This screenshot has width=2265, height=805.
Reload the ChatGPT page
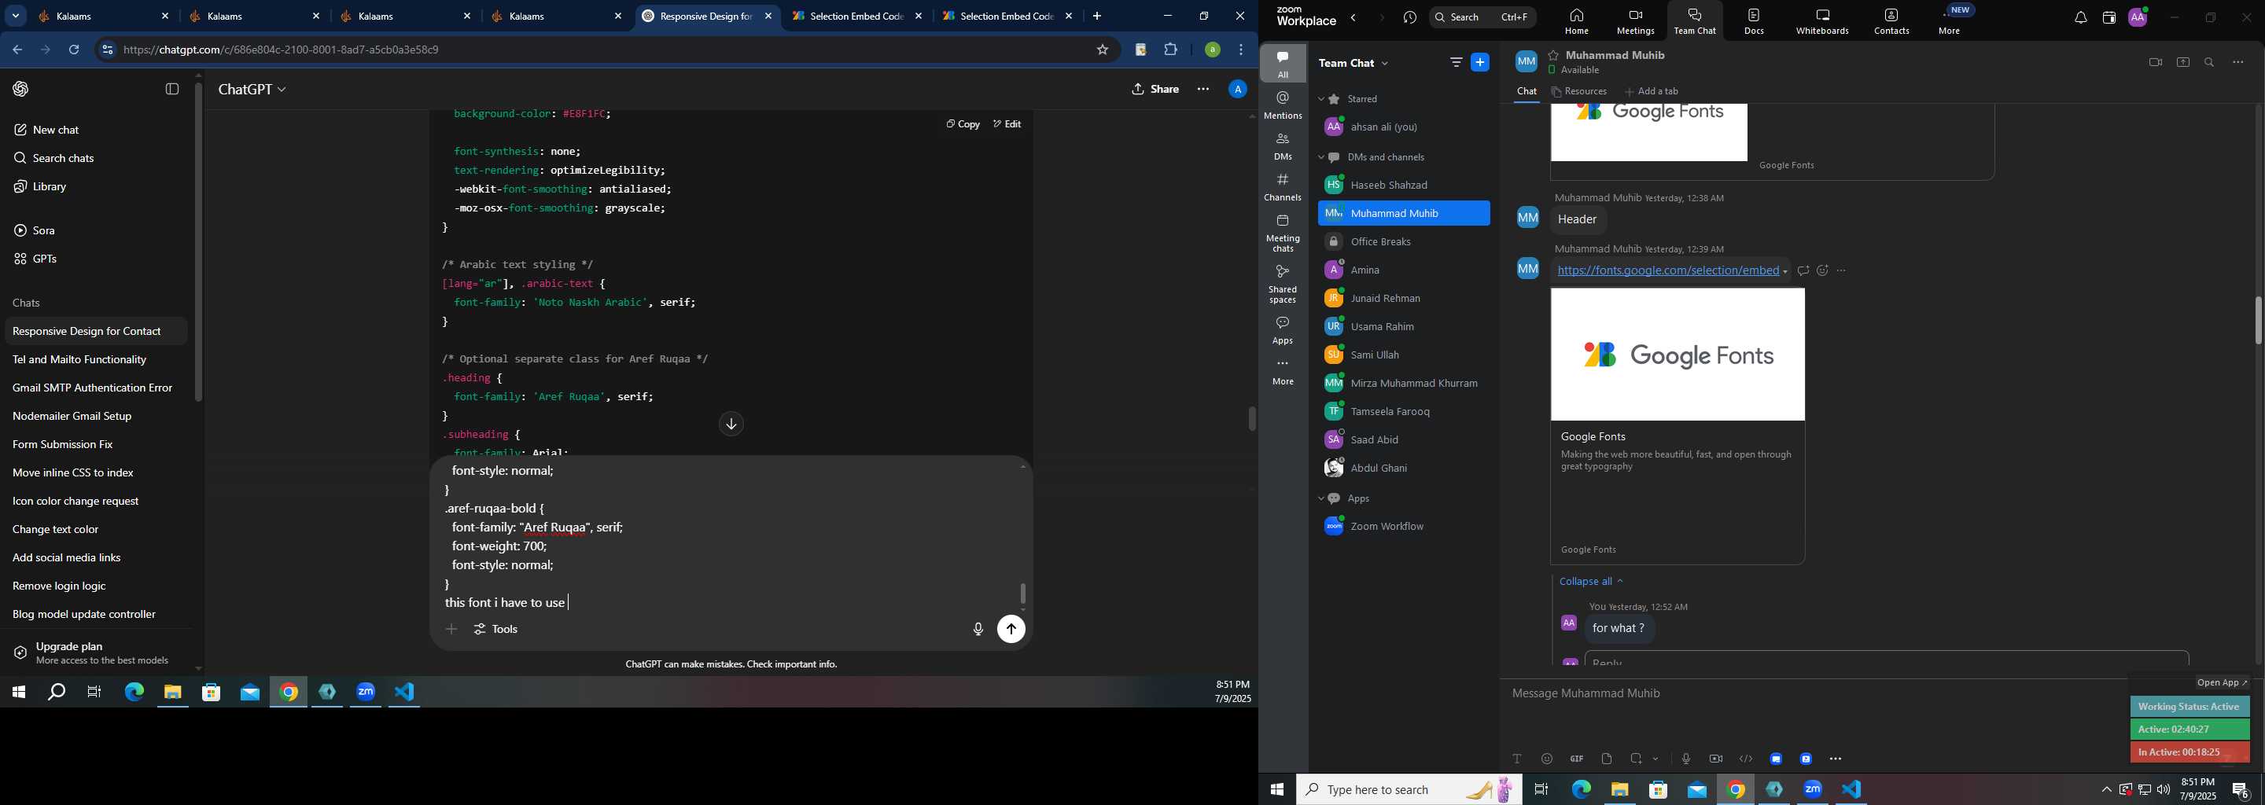(x=75, y=50)
